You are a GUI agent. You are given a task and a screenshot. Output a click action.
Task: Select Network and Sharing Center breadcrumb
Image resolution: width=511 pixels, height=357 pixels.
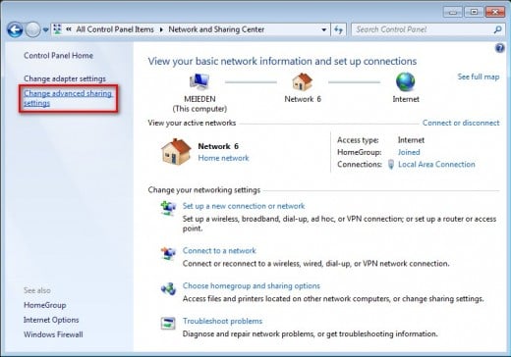click(216, 29)
